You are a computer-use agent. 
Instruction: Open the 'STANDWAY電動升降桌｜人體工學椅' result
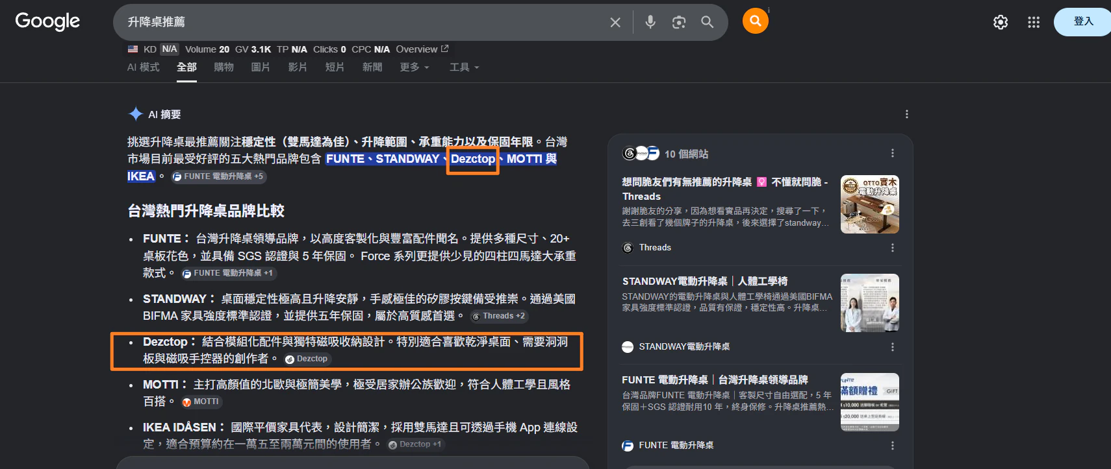705,281
